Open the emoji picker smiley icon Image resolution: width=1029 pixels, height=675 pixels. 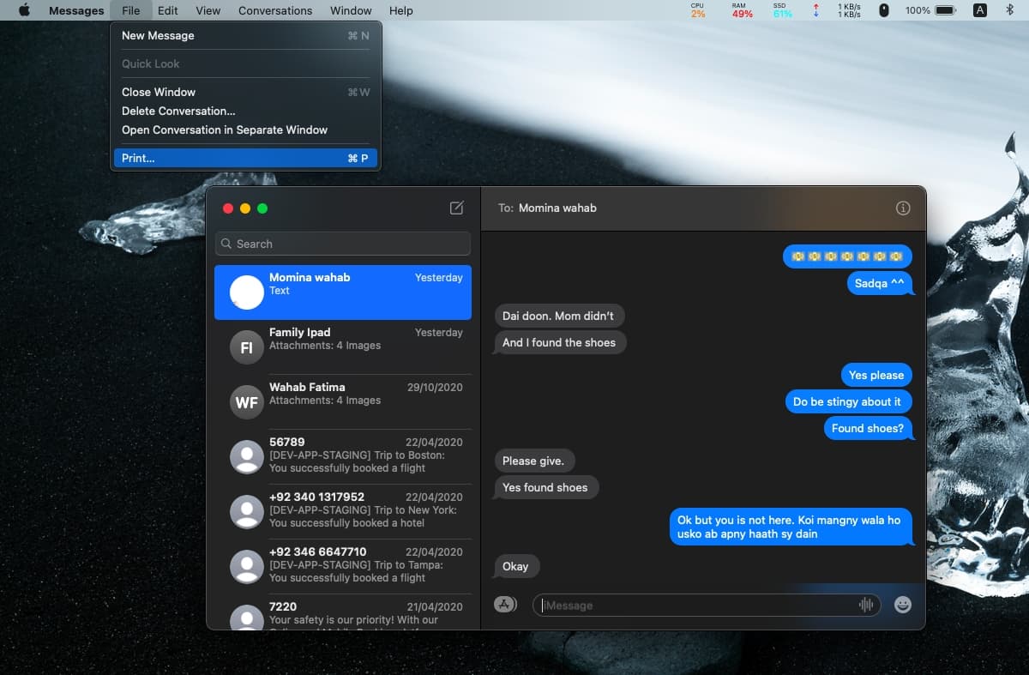coord(902,605)
